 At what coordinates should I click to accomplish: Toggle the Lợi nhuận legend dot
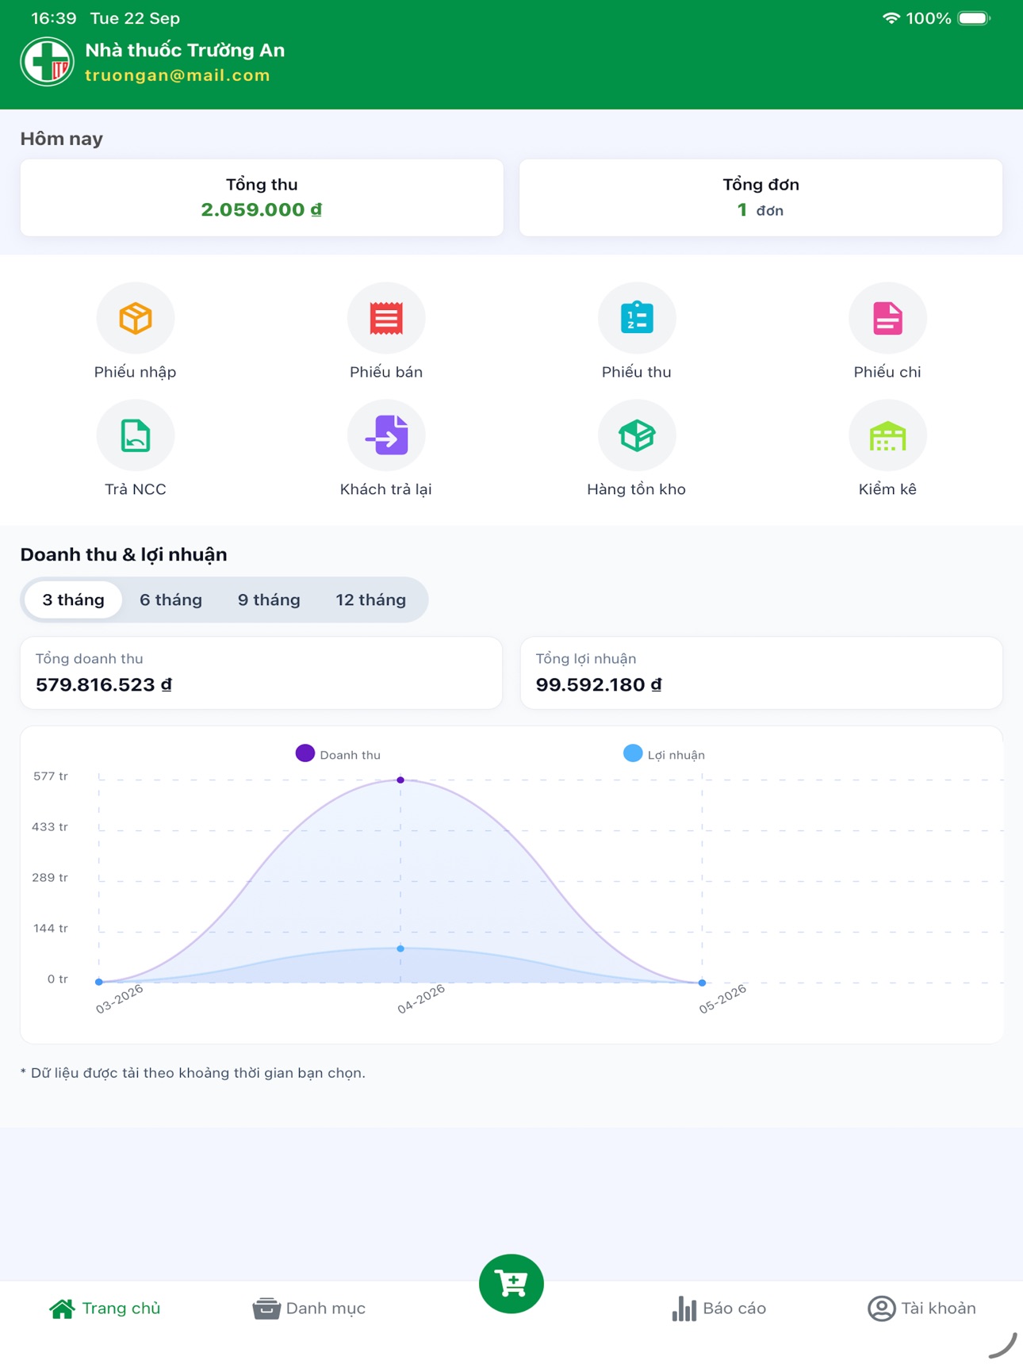pyautogui.click(x=633, y=753)
